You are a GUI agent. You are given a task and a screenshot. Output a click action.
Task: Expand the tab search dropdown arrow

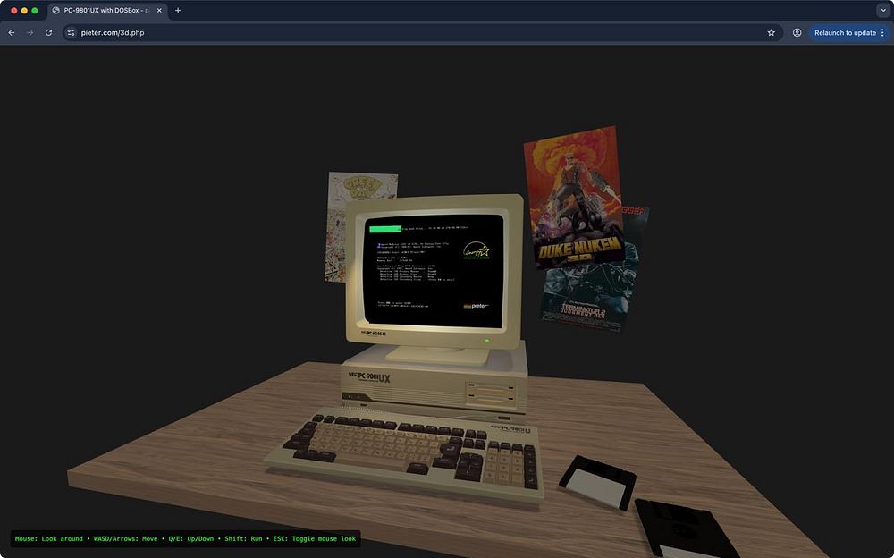[x=883, y=10]
